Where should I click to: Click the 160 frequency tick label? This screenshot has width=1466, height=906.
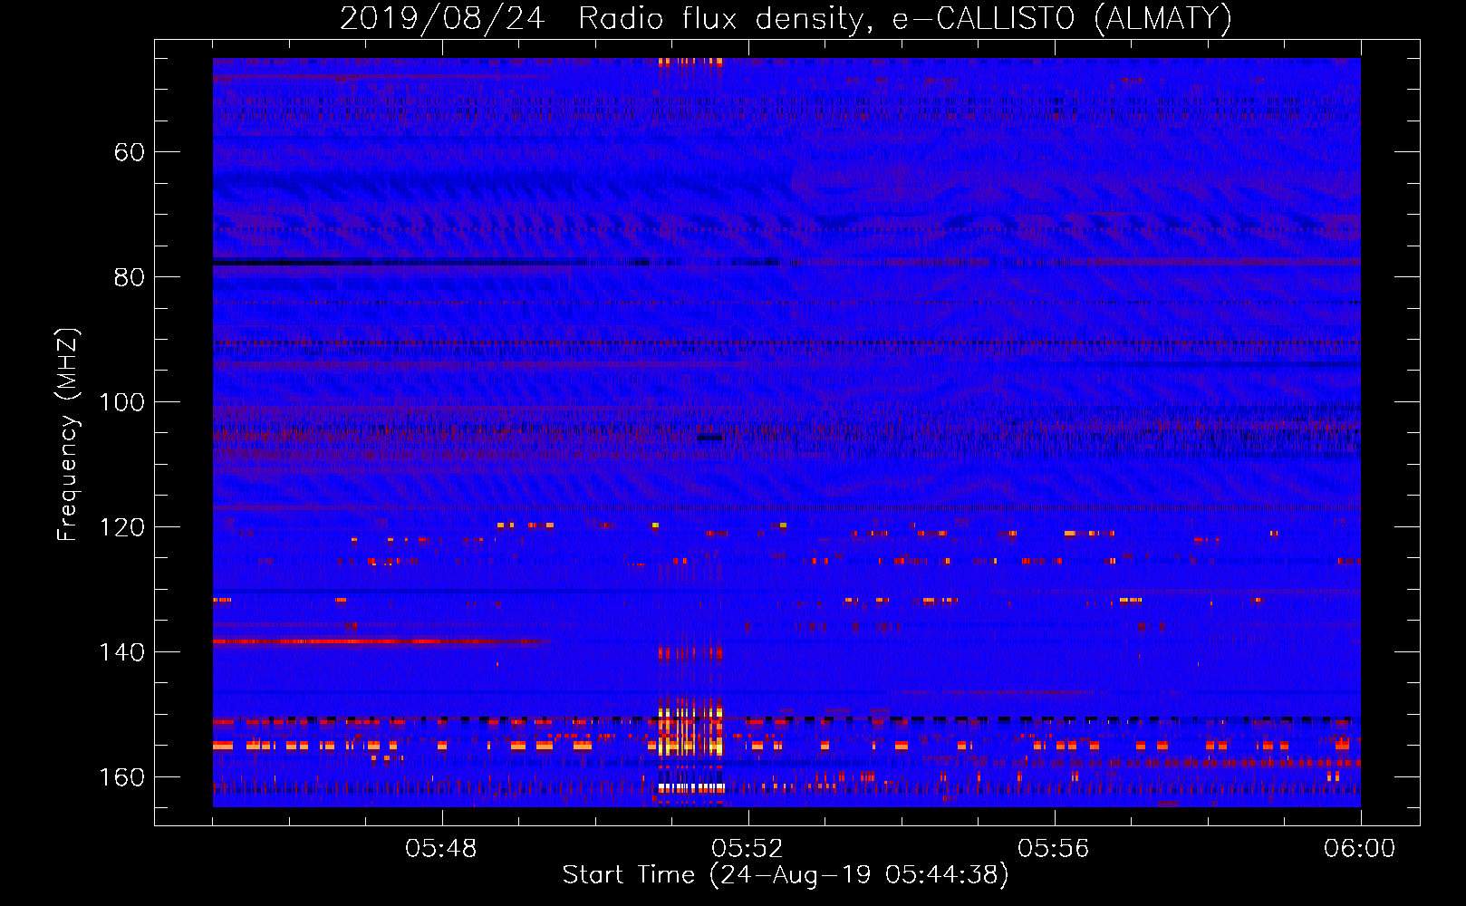click(121, 777)
